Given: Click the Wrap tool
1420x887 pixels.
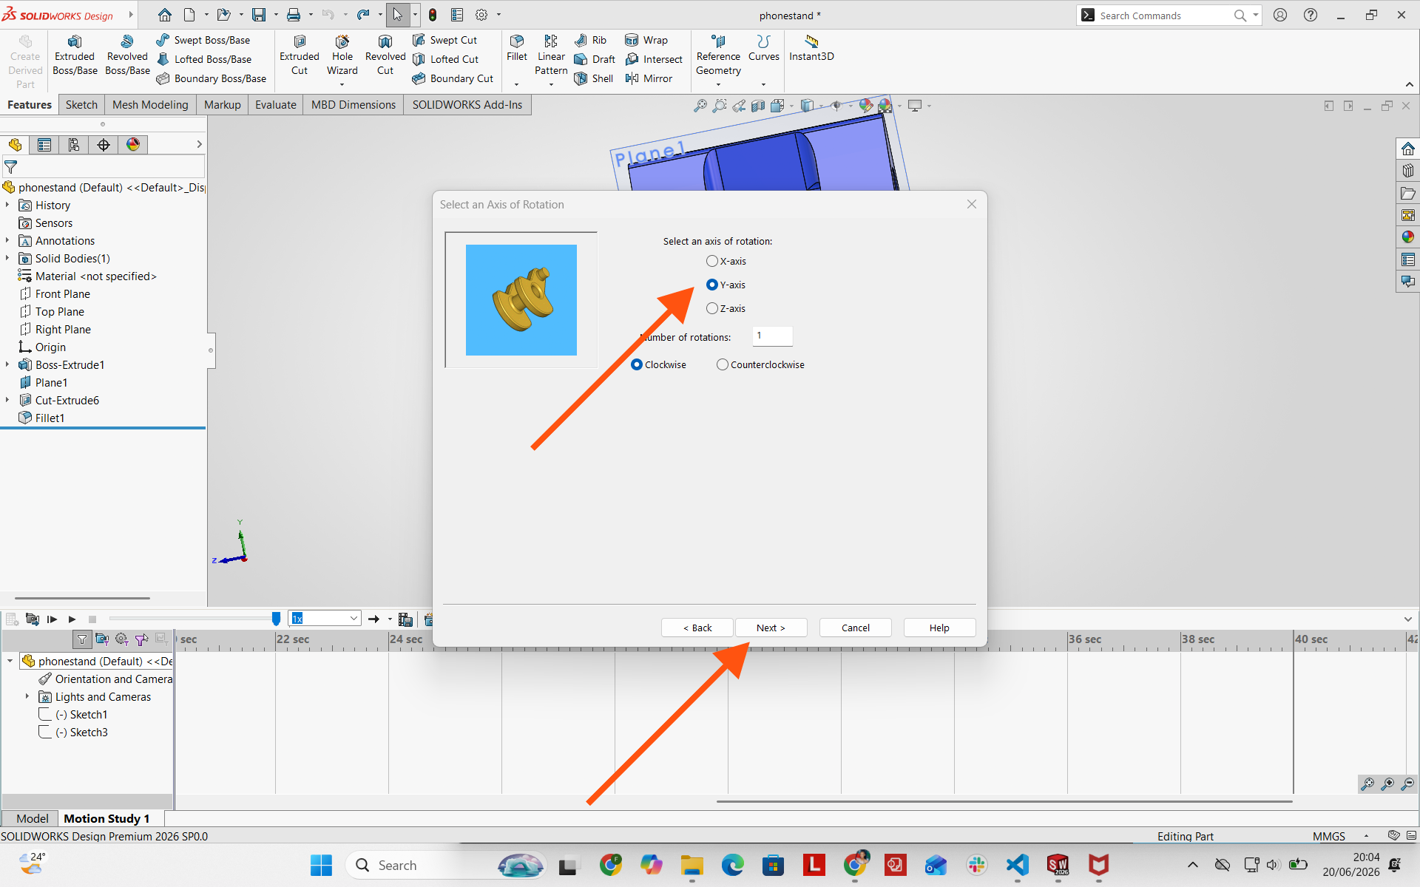Looking at the screenshot, I should click(646, 40).
